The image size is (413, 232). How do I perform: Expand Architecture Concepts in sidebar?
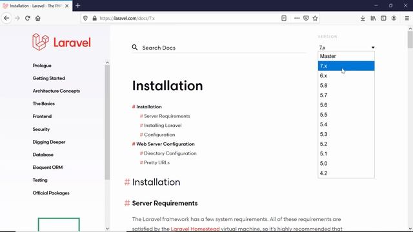[56, 91]
